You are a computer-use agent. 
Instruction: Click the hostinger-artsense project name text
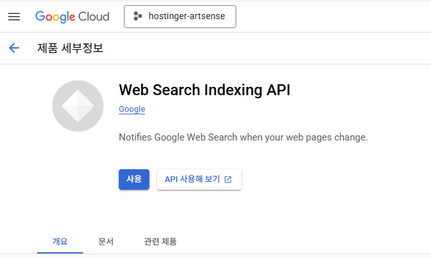(x=187, y=16)
